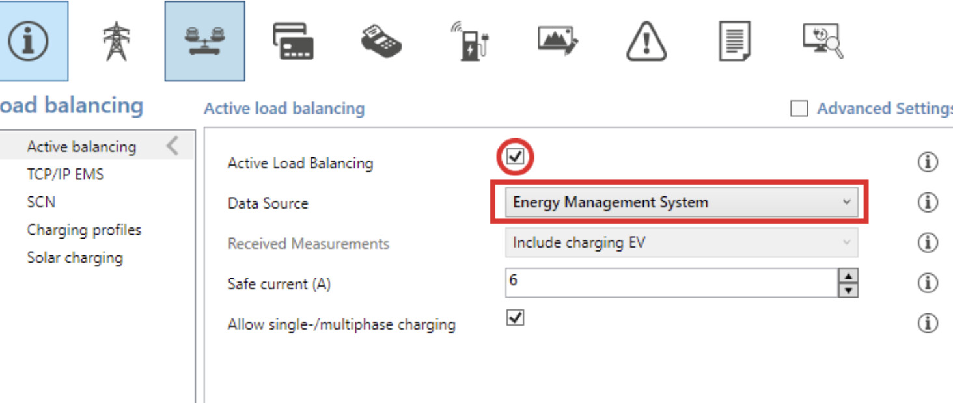Increase Safe current with up arrow
This screenshot has width=953, height=403.
pos(848,276)
